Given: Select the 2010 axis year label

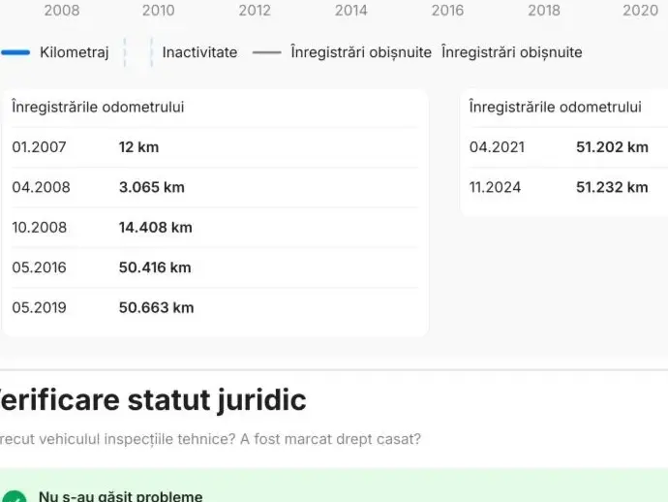Looking at the screenshot, I should point(158,11).
